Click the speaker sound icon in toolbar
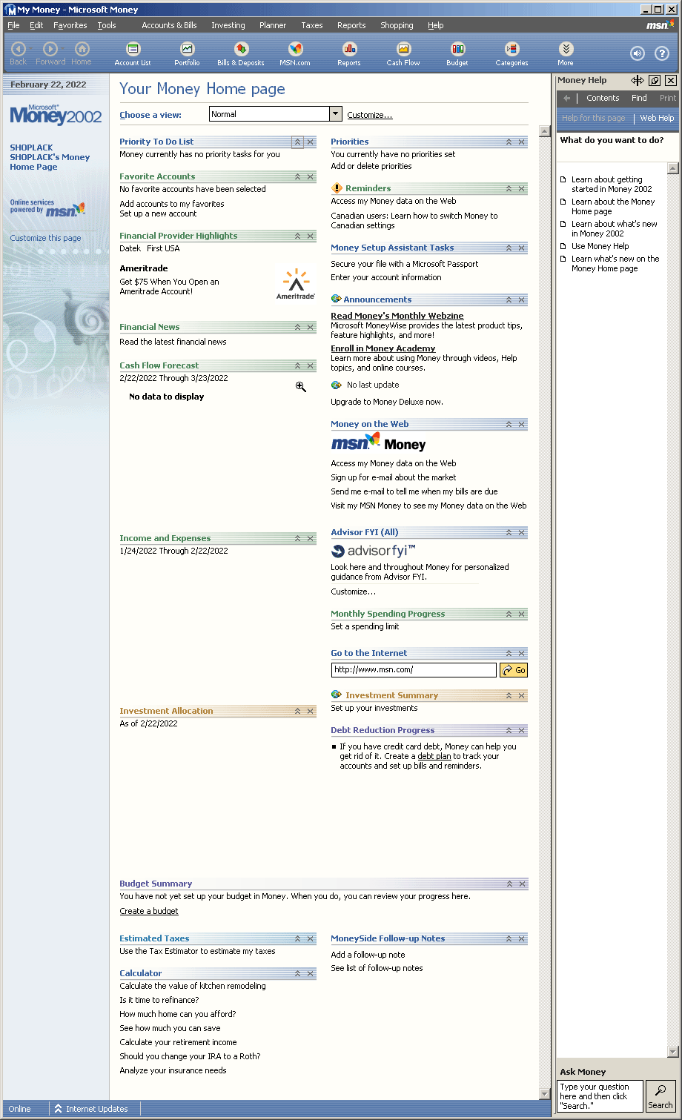This screenshot has width=682, height=1120. point(638,53)
